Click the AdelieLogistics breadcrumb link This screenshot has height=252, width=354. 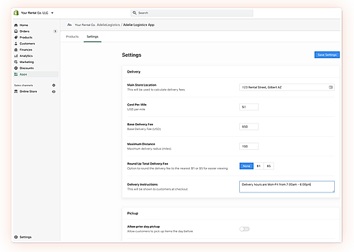click(108, 25)
